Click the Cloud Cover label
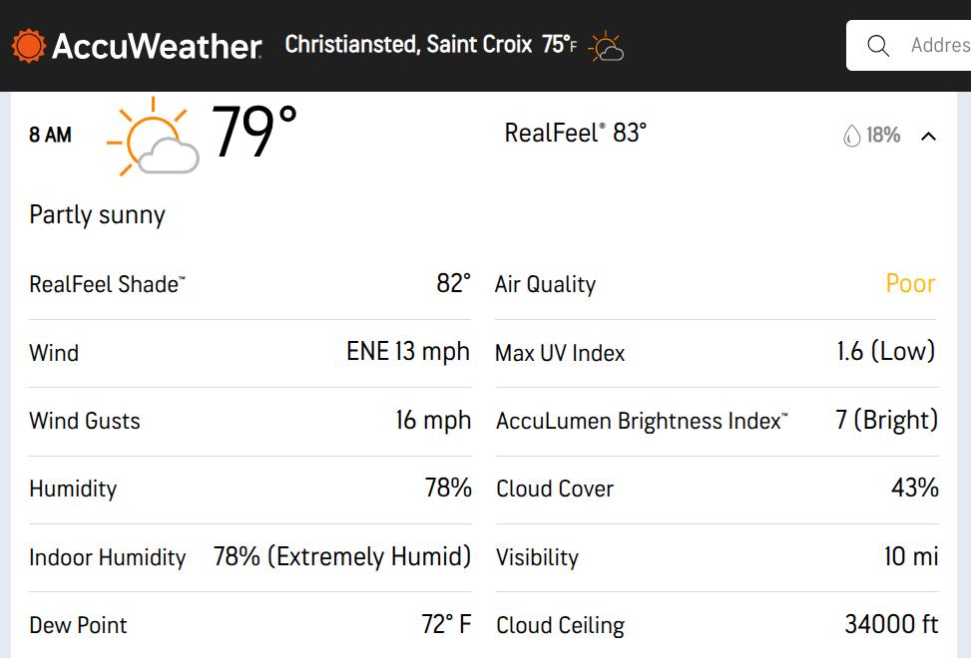 click(555, 489)
